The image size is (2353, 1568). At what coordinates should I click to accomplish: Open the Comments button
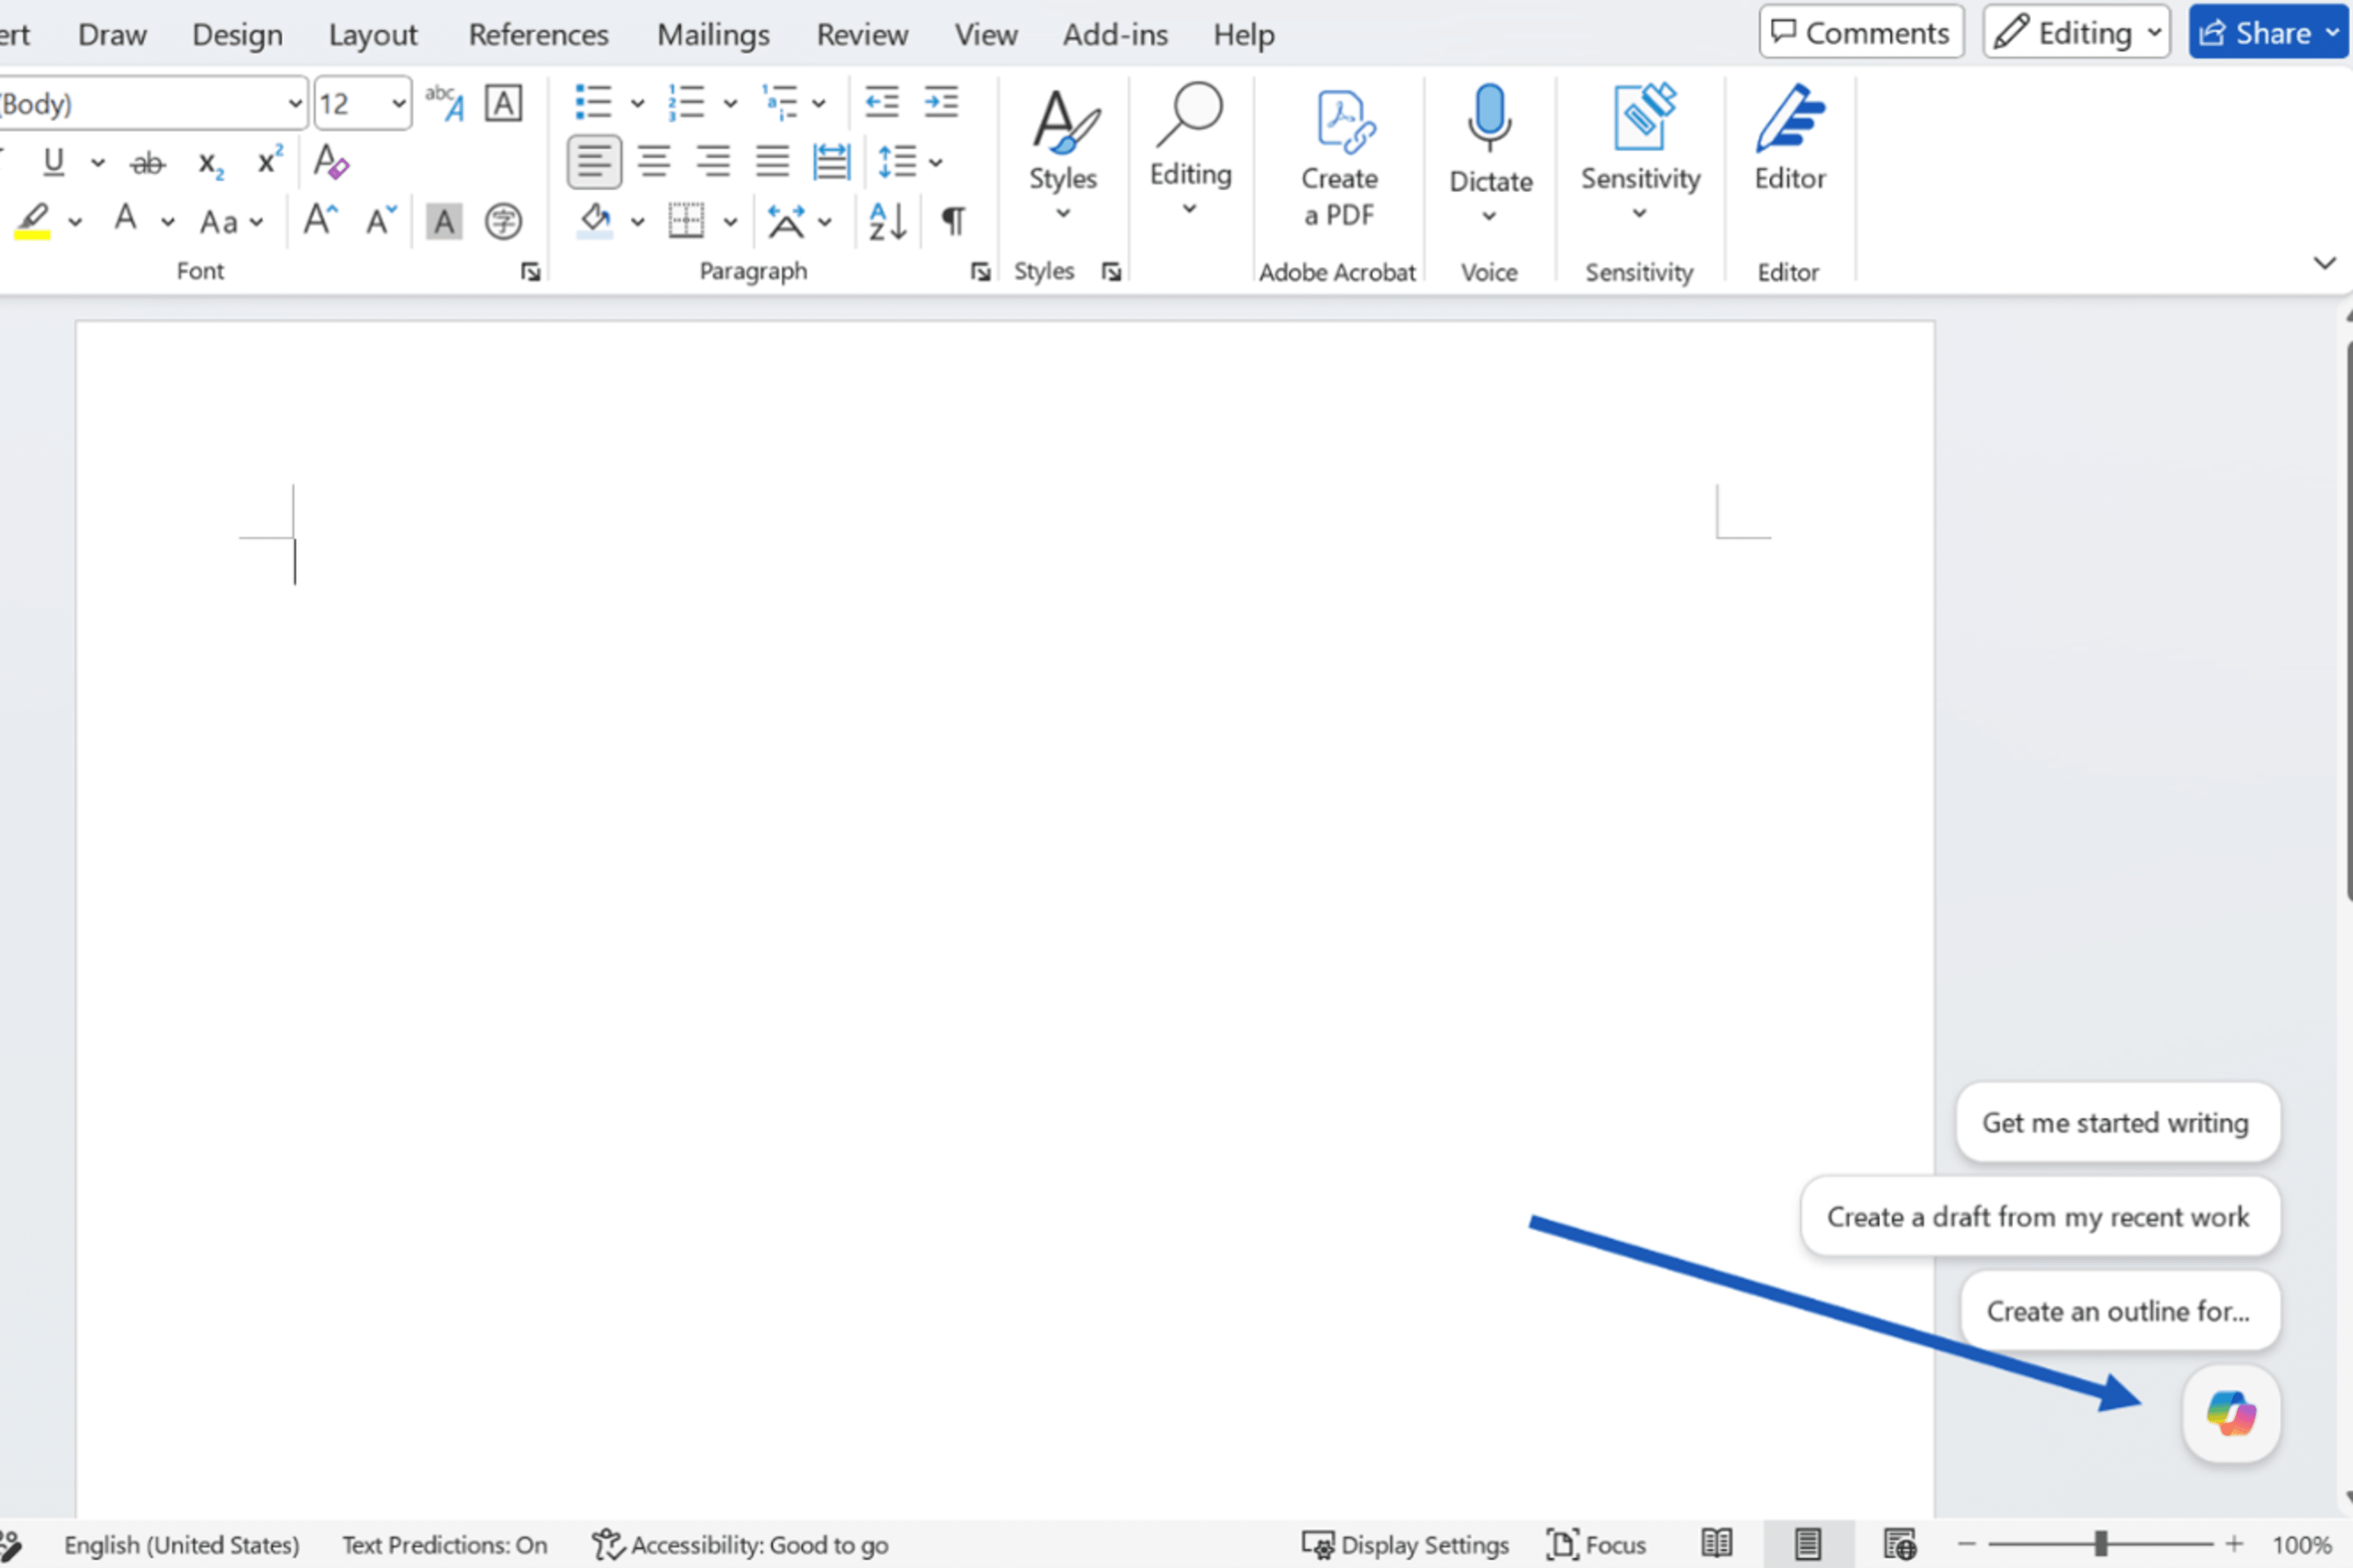click(x=1862, y=32)
